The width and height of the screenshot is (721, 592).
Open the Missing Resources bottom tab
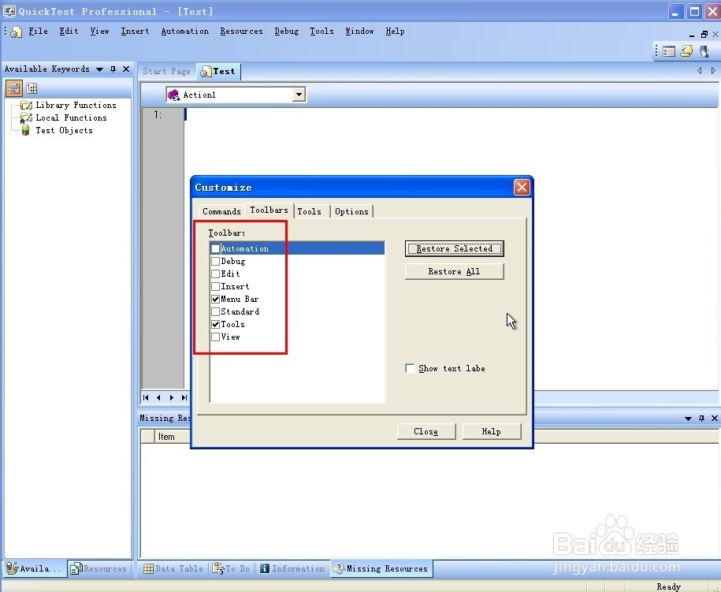coord(381,568)
